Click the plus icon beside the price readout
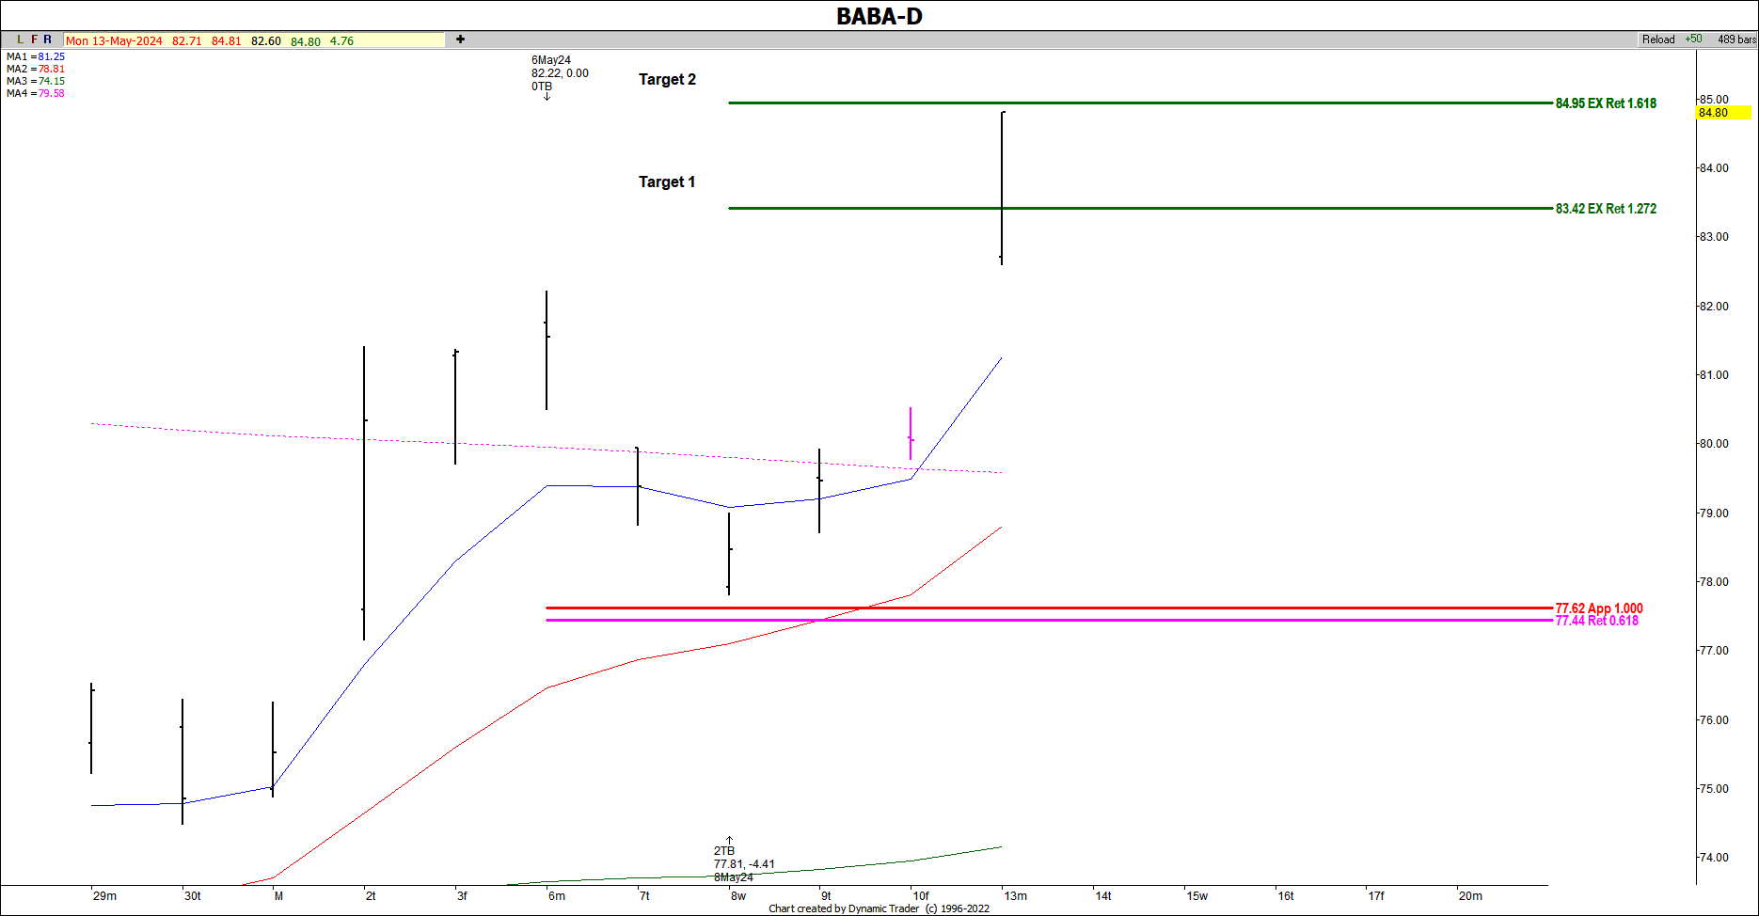The width and height of the screenshot is (1759, 916). pos(460,39)
